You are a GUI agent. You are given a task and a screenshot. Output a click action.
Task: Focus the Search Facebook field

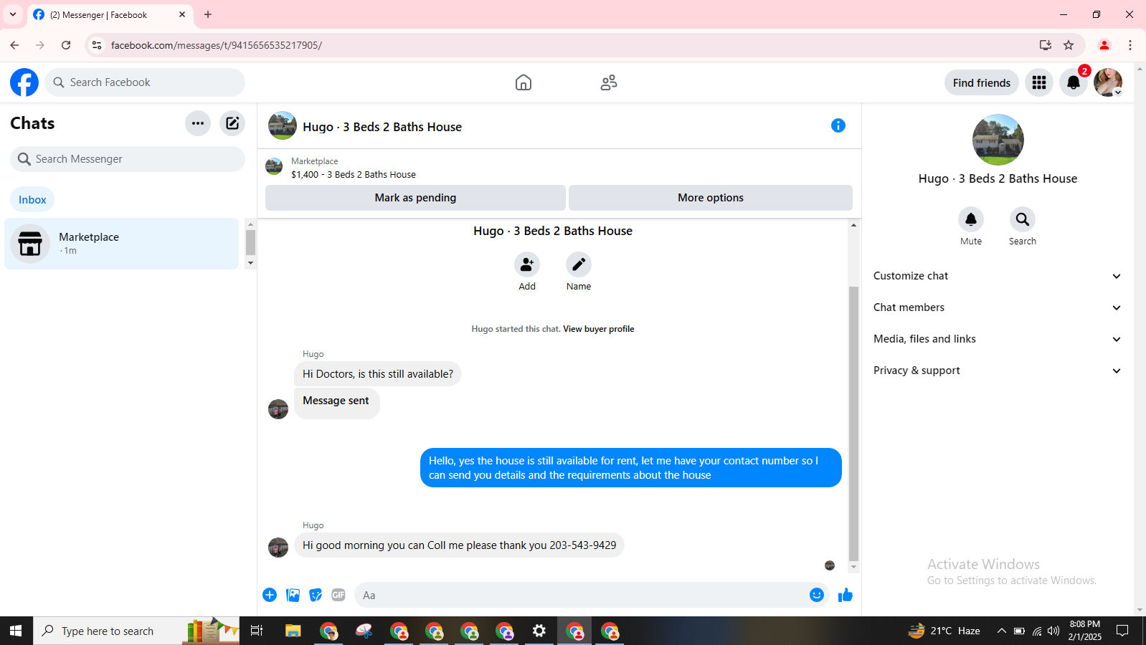tap(145, 82)
